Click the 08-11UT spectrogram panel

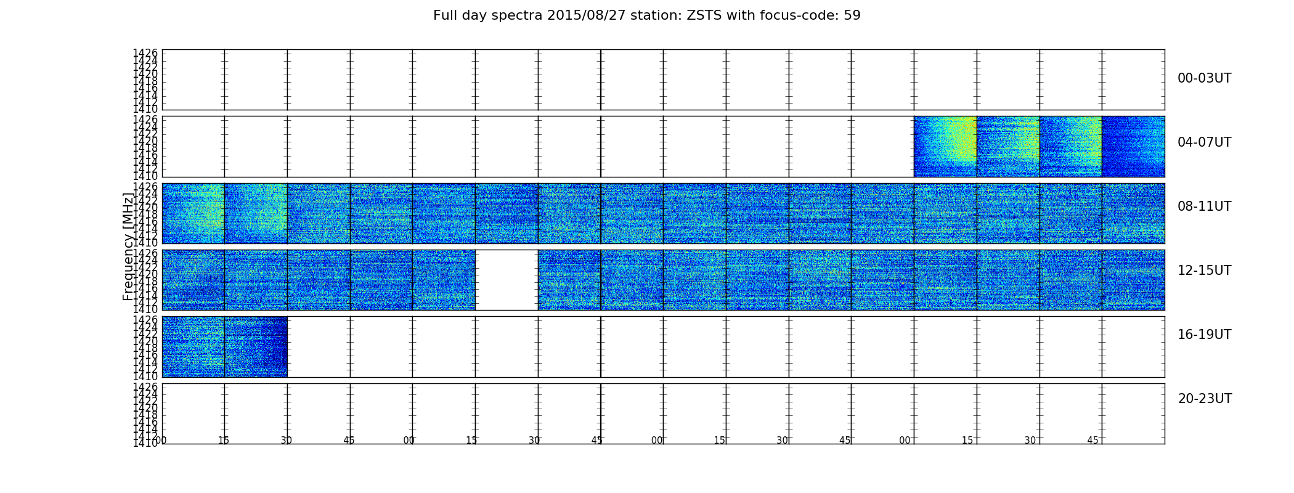coord(663,213)
